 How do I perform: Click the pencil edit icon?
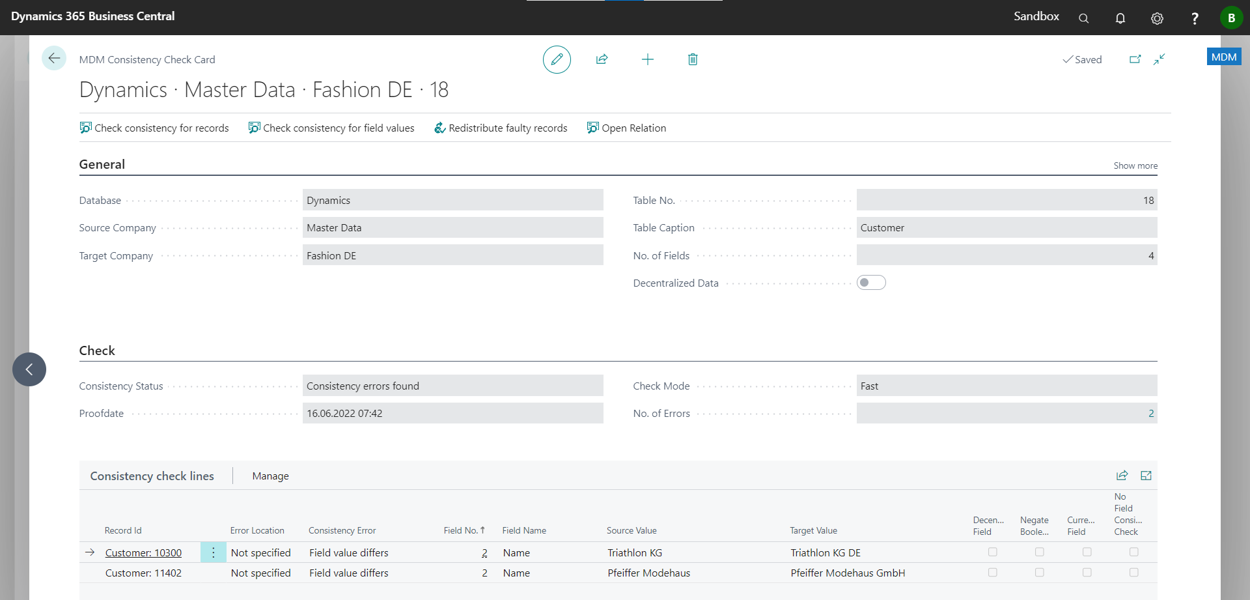pos(557,59)
